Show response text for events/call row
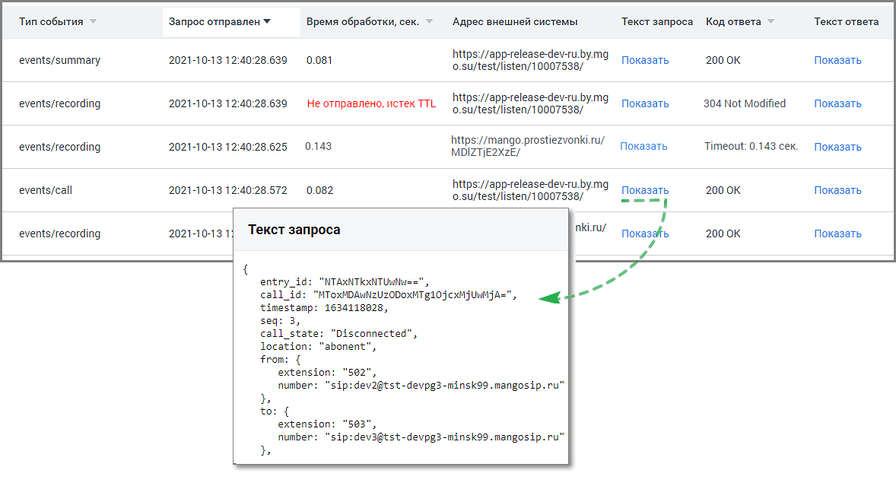The width and height of the screenshot is (896, 486). point(837,190)
